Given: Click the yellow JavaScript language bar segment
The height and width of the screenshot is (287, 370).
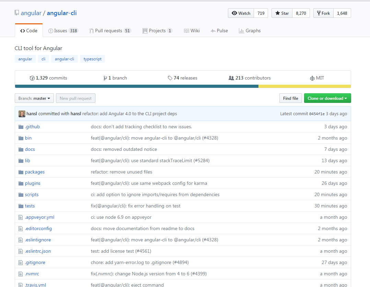Looking at the screenshot, I should [x=305, y=86].
